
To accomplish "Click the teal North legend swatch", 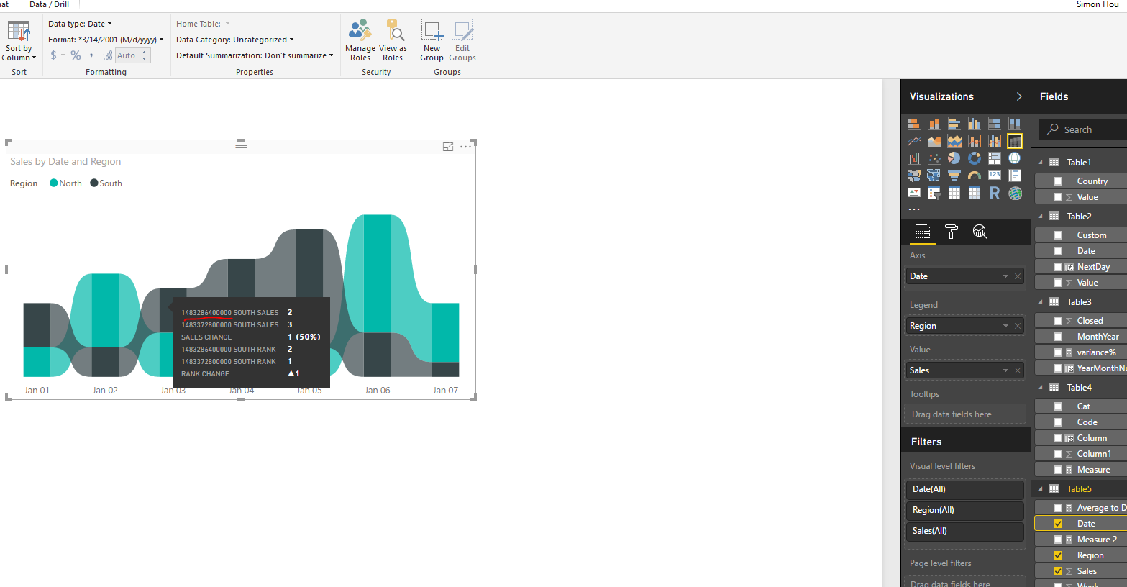I will [x=53, y=183].
